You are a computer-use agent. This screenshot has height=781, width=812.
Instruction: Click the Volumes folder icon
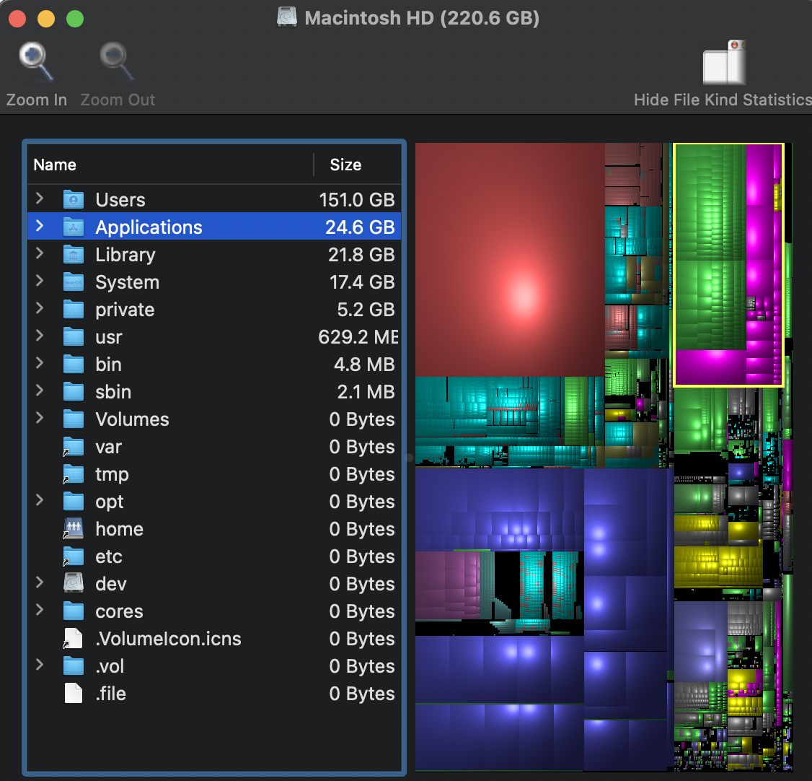(74, 419)
